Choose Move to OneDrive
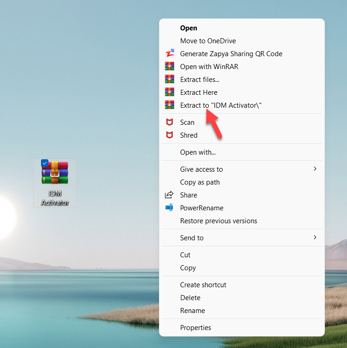 click(208, 41)
